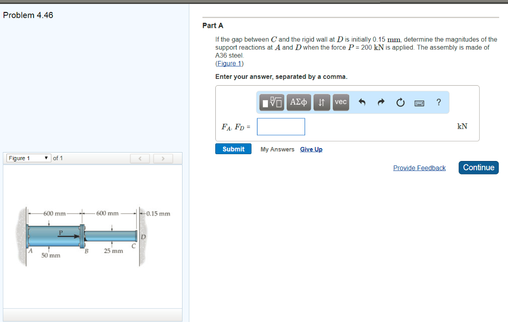
Task: Insert a vector using the vec icon
Action: (340, 102)
